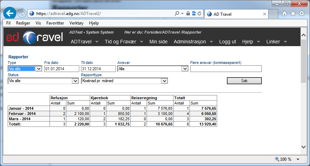Click the search magnifier in address bar

[x=177, y=13]
